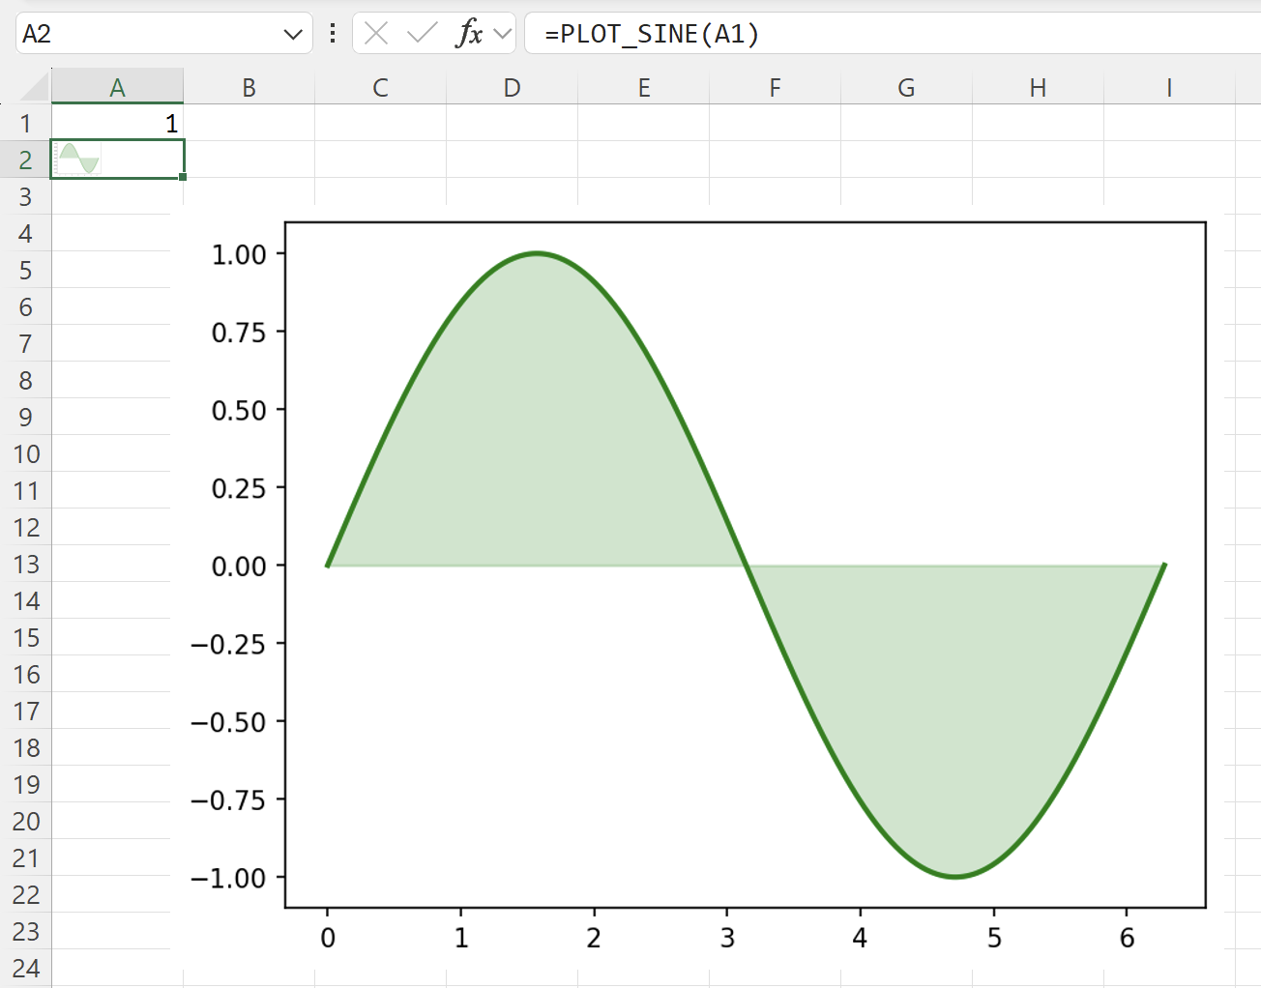Click the formula bar resize dots handle
Screen dimensions: 1261x988
333,34
